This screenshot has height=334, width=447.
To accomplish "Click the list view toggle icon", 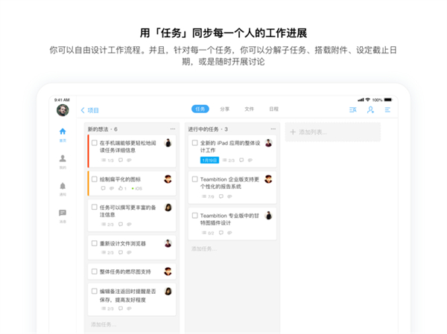I will 353,109.
